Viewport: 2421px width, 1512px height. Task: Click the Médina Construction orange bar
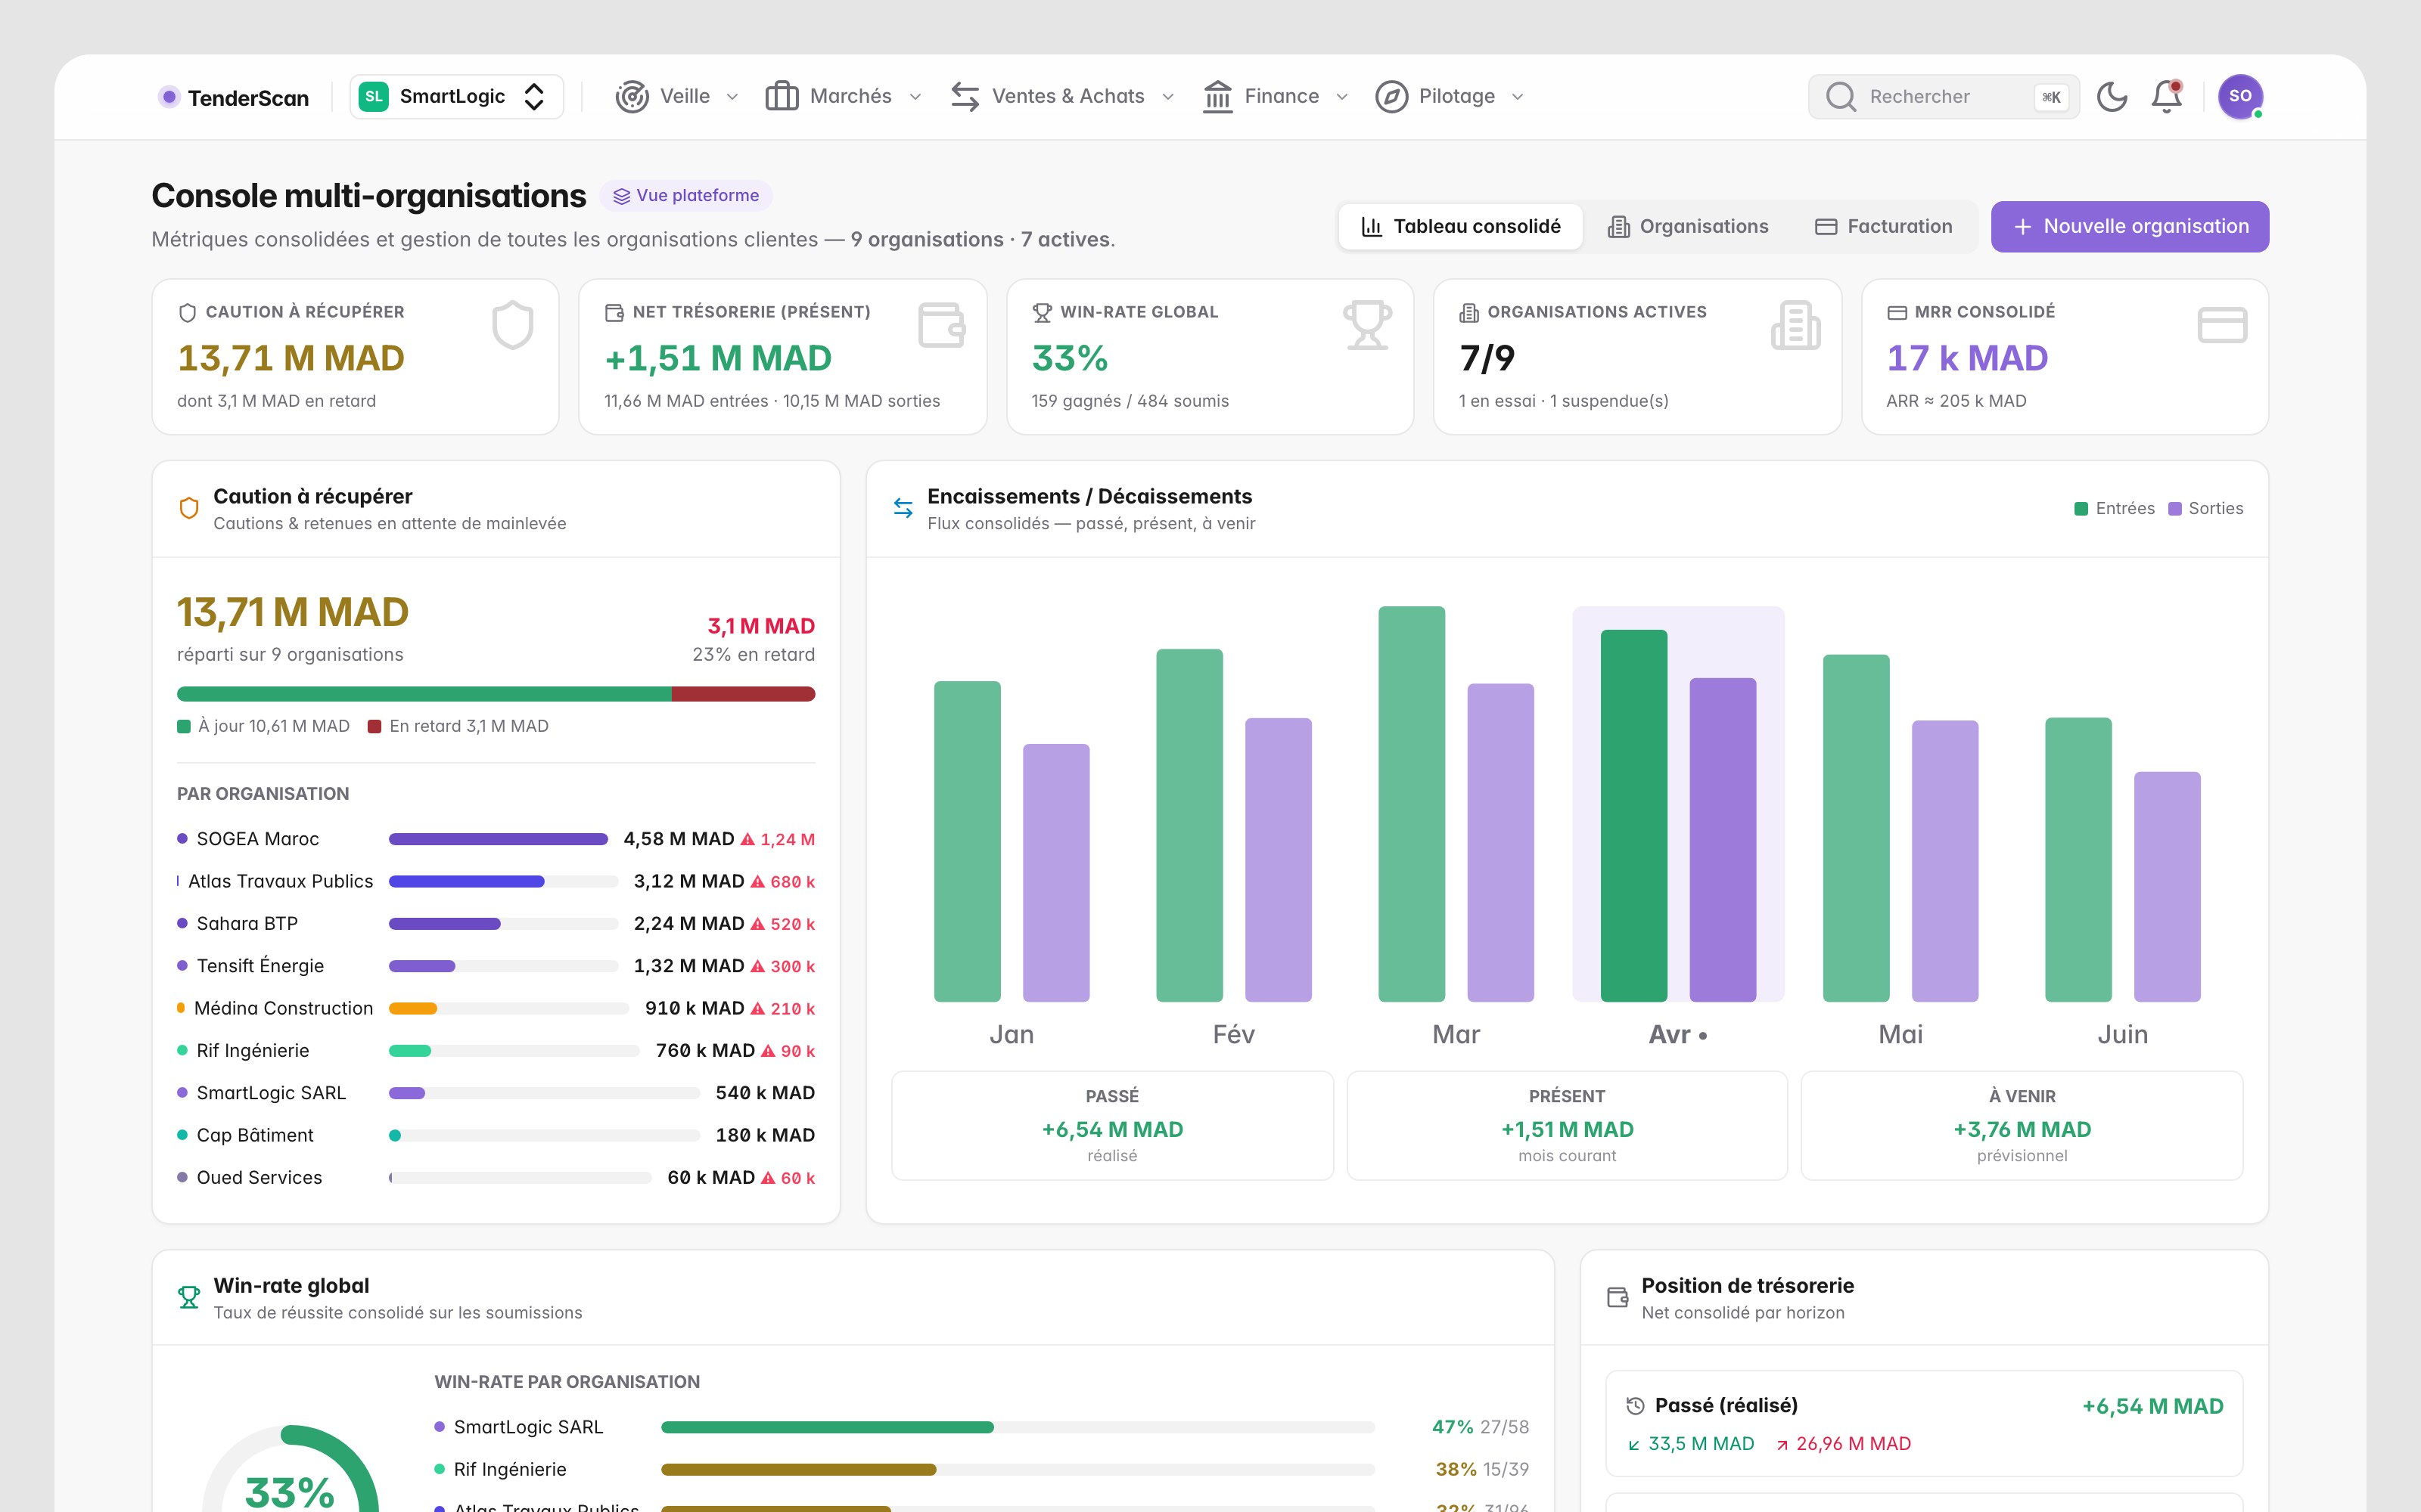point(413,1008)
